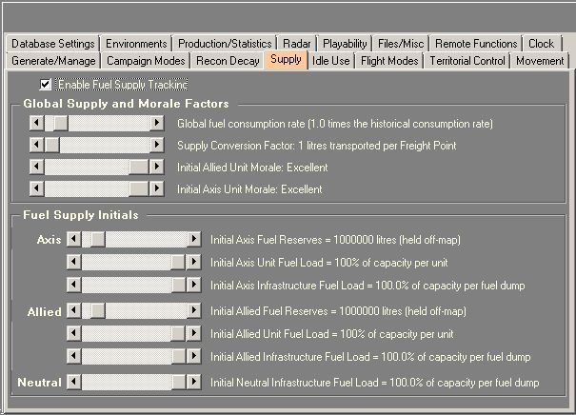Click right arrow of global fuel consumption slider

tap(157, 123)
